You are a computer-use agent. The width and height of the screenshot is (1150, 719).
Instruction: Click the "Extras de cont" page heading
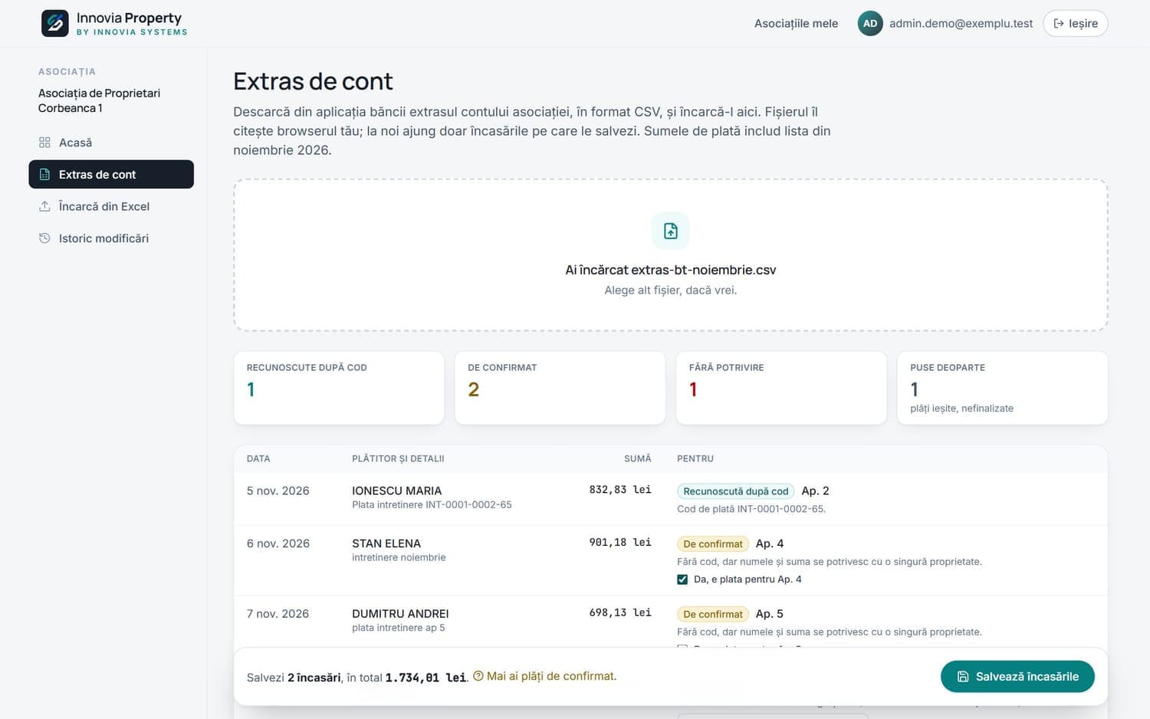coord(313,81)
